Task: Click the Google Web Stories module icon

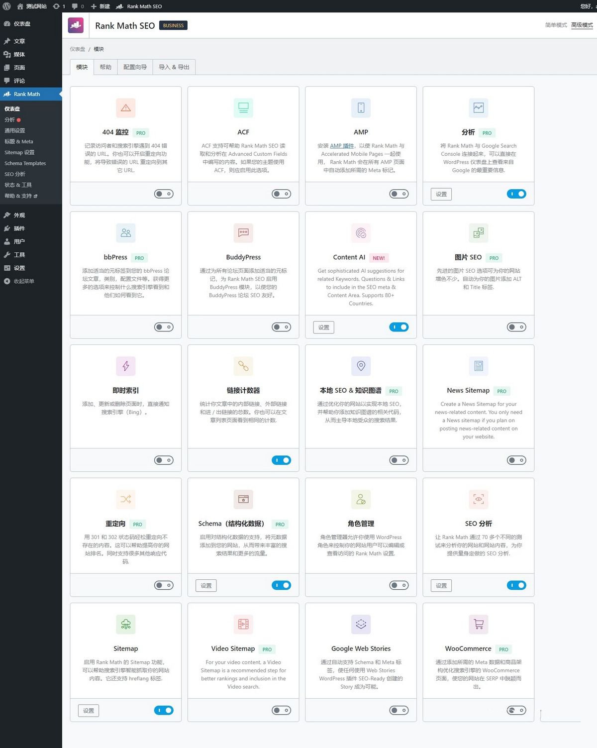Action: [x=360, y=624]
